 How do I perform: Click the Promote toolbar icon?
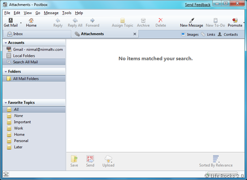tap(235, 20)
